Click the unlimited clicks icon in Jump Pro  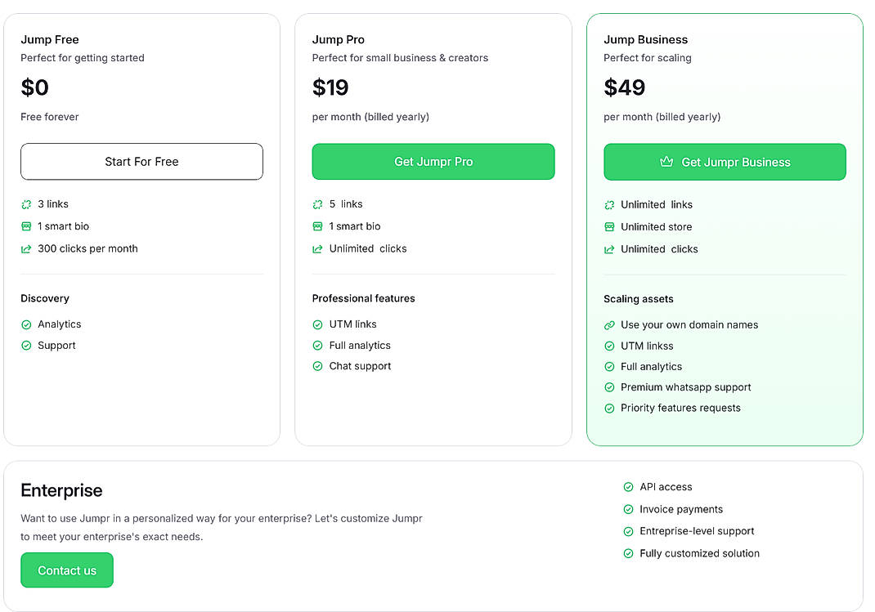[x=317, y=248]
